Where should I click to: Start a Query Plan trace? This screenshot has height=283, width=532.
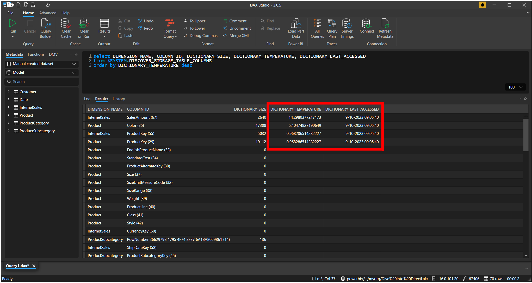332,28
